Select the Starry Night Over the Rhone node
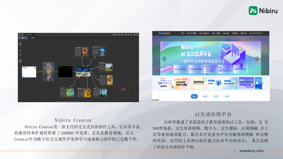This screenshot has width=283, height=159. point(99,51)
